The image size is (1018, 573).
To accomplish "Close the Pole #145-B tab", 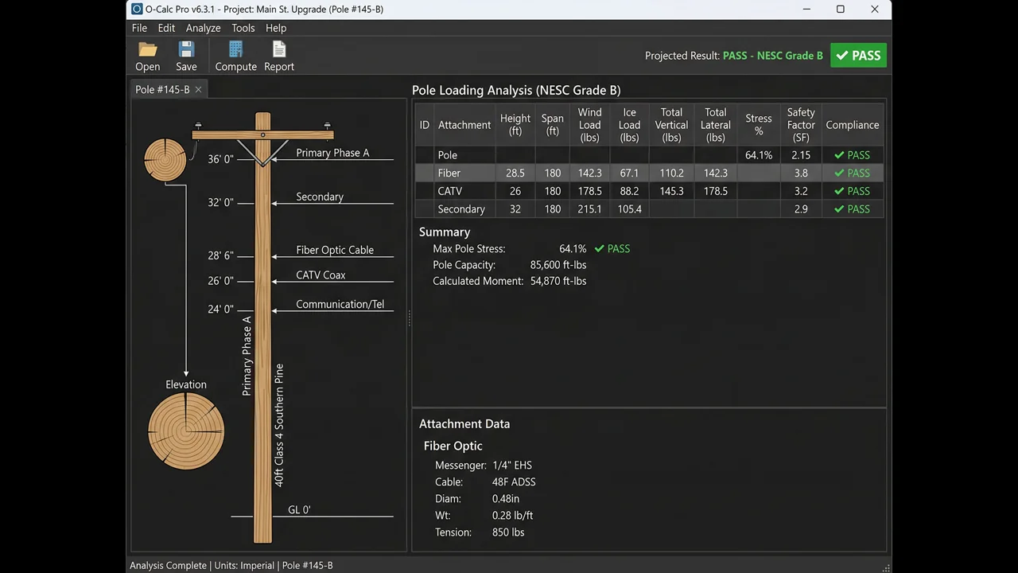I will pyautogui.click(x=198, y=89).
